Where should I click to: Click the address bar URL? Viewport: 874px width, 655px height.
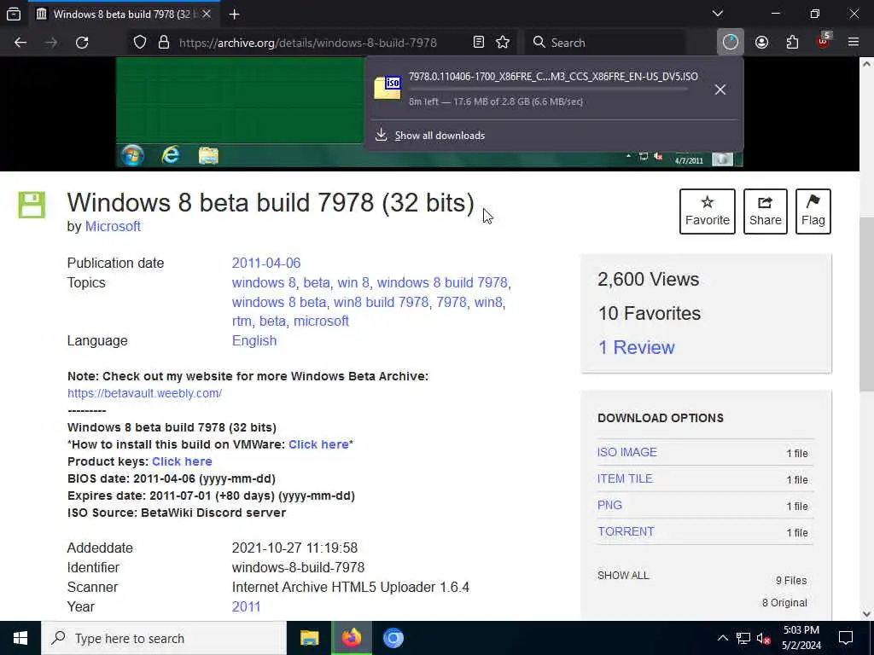[x=307, y=43]
